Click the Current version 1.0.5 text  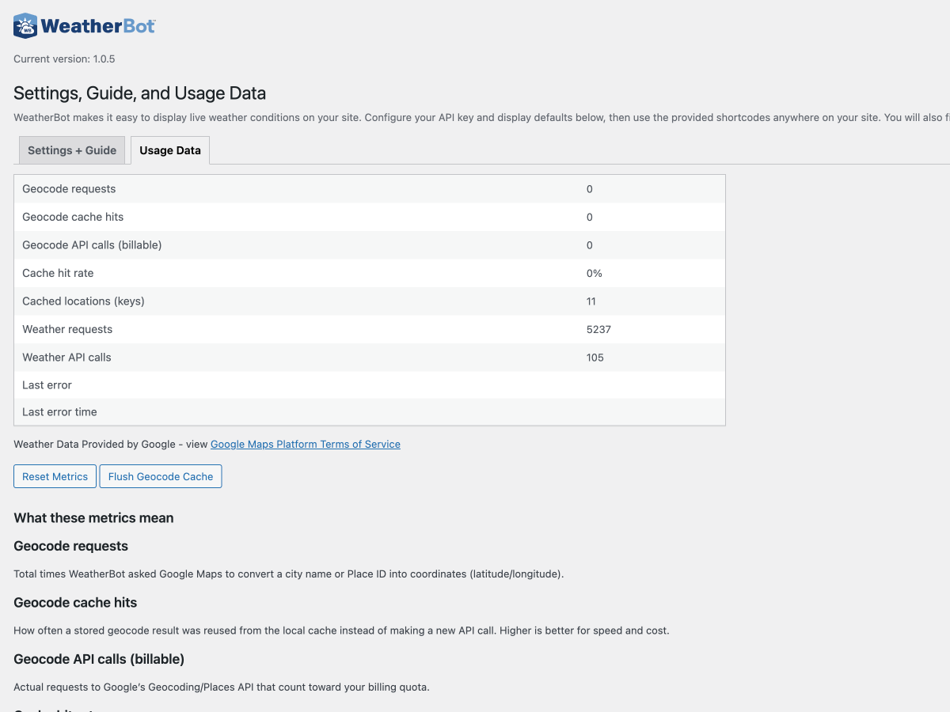[x=64, y=59]
